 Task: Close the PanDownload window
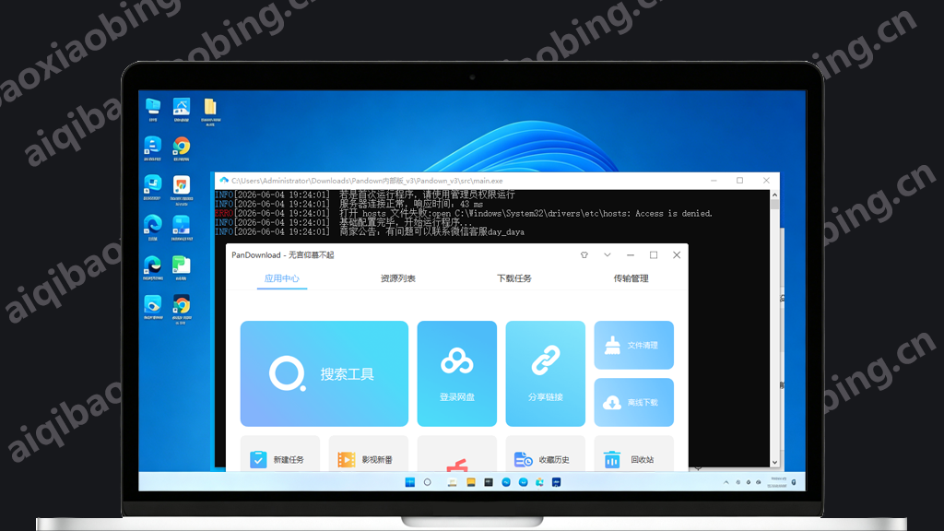pyautogui.click(x=677, y=254)
